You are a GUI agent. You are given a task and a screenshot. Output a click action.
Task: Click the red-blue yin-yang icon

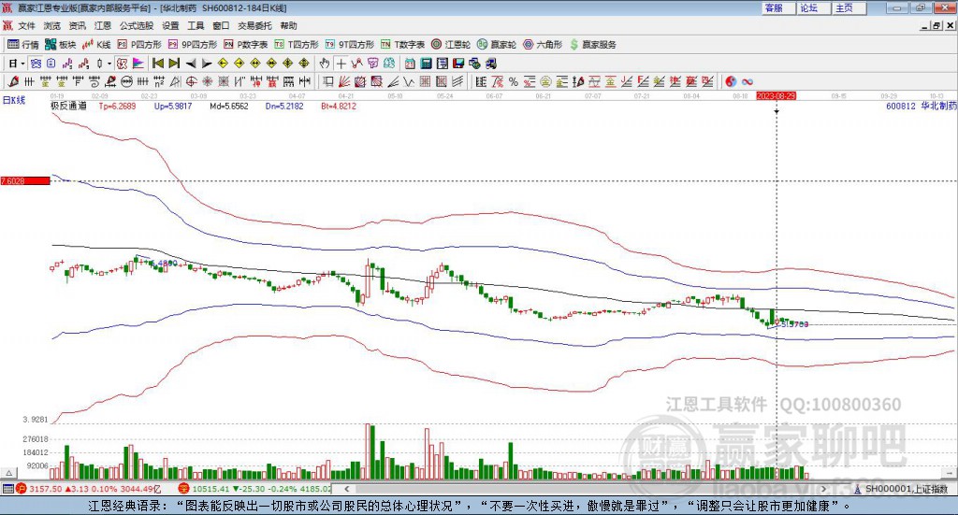731,81
